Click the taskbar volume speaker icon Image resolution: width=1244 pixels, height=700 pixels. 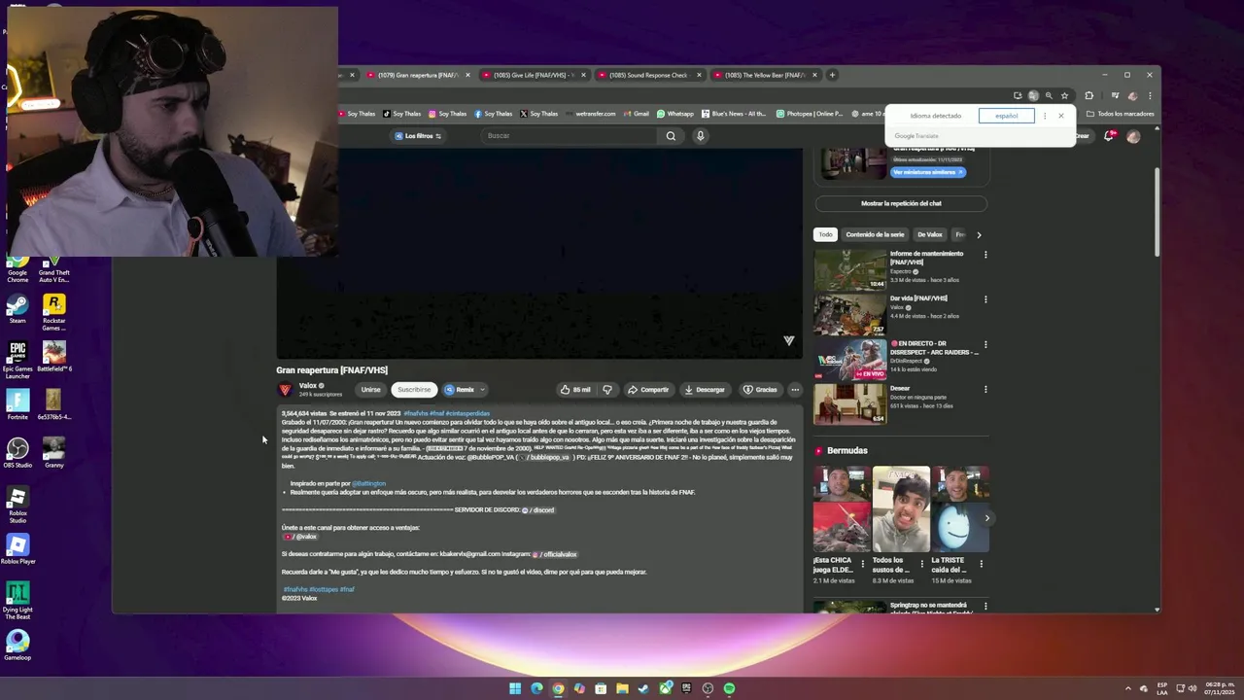pos(1192,688)
